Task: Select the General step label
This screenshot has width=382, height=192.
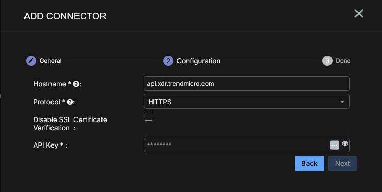Action: coord(50,61)
